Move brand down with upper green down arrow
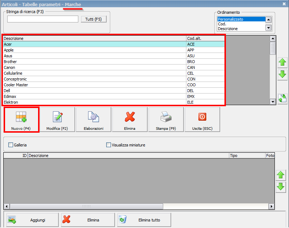 point(282,74)
